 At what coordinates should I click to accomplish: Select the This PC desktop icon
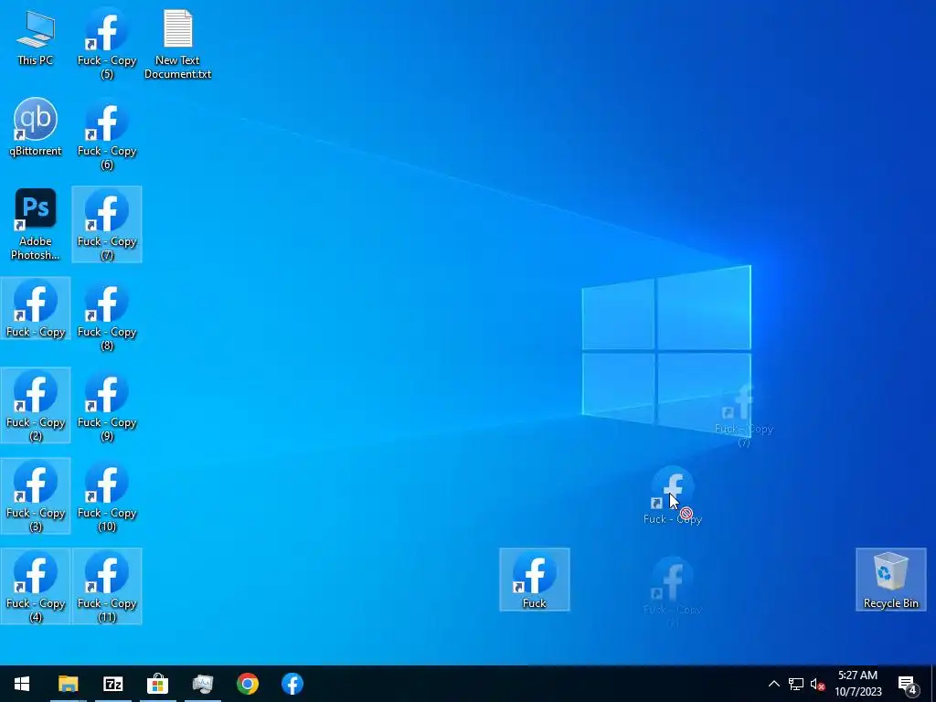coord(36,38)
